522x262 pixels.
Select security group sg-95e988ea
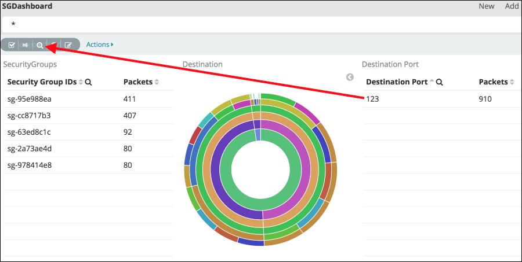(x=30, y=99)
